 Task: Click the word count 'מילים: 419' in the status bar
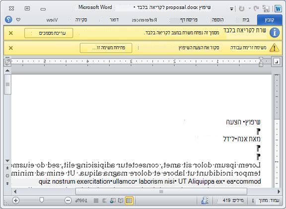click(x=233, y=201)
